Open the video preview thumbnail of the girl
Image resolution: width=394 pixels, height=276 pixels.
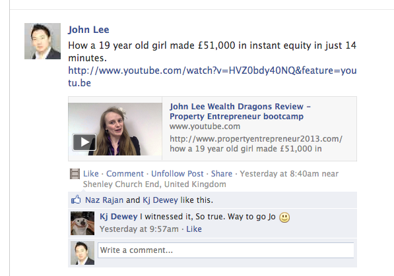coord(115,129)
